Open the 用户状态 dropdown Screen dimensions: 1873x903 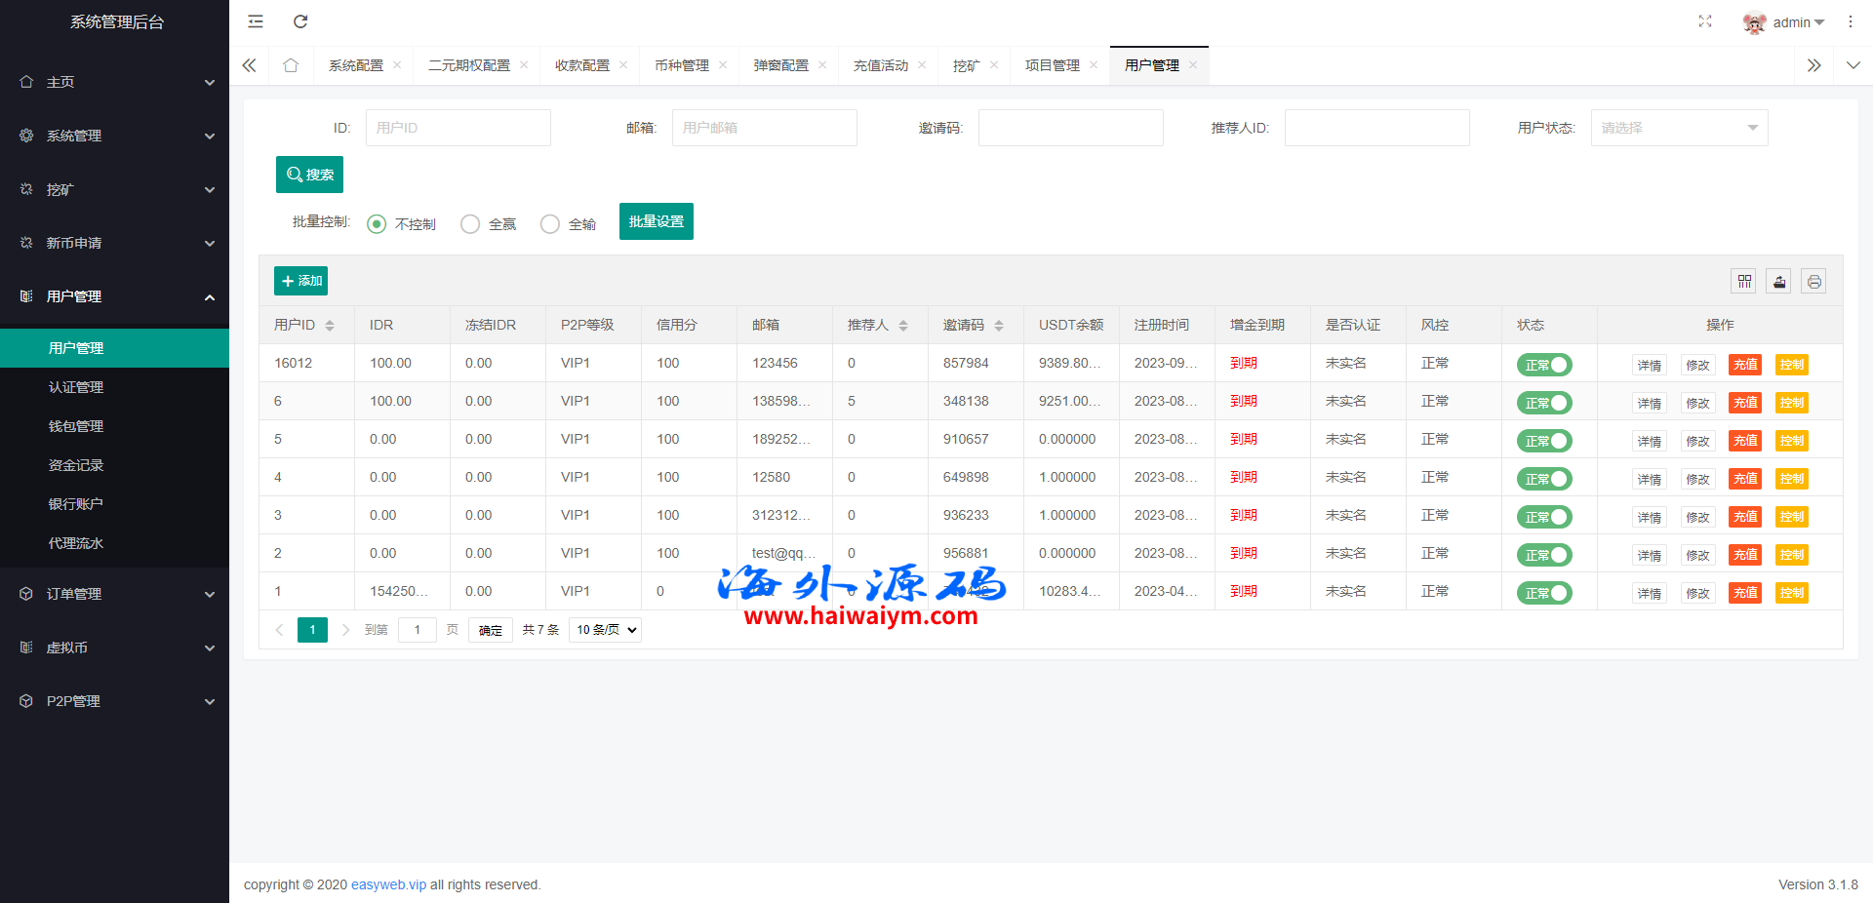point(1678,128)
